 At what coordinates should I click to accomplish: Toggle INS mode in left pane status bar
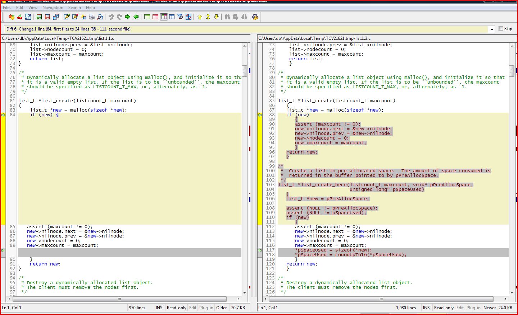click(x=159, y=308)
